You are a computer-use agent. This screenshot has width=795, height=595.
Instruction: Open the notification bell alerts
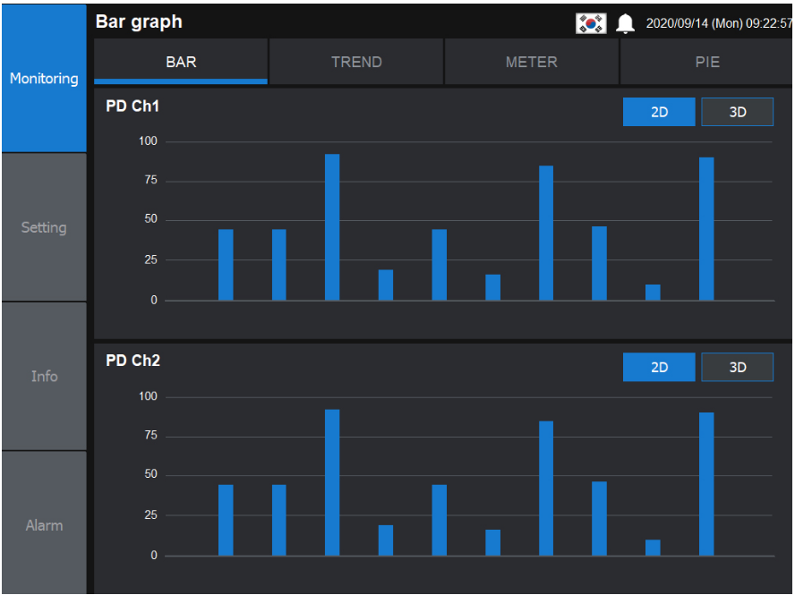(x=625, y=21)
